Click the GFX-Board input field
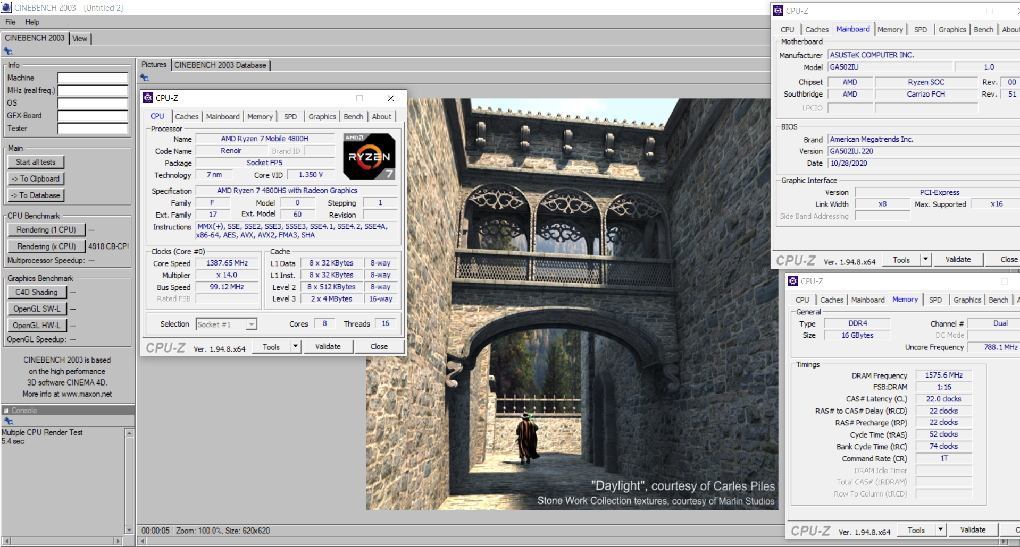 (x=93, y=116)
